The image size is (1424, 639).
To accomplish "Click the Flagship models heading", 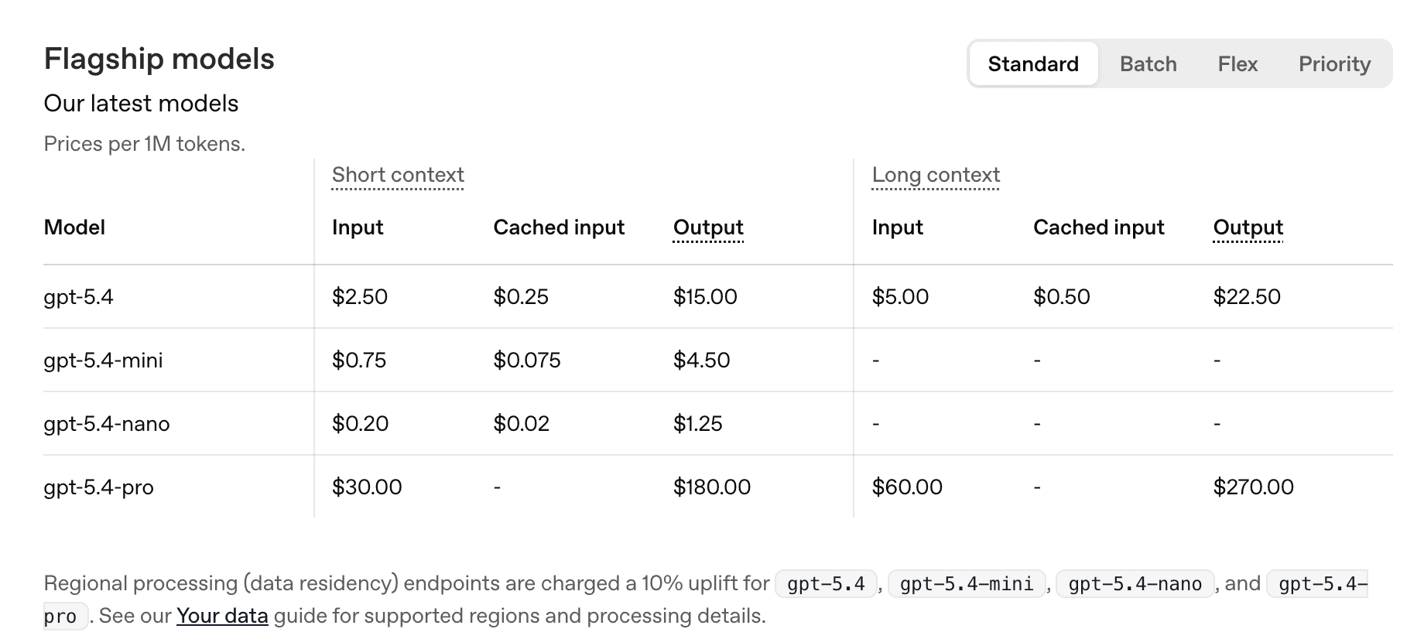I will [x=159, y=60].
